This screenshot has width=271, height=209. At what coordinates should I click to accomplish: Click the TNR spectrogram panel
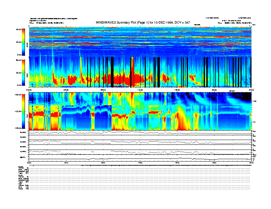(x=140, y=111)
